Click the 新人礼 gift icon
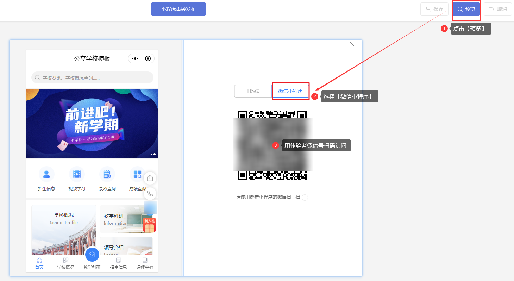The height and width of the screenshot is (281, 514). [x=149, y=225]
